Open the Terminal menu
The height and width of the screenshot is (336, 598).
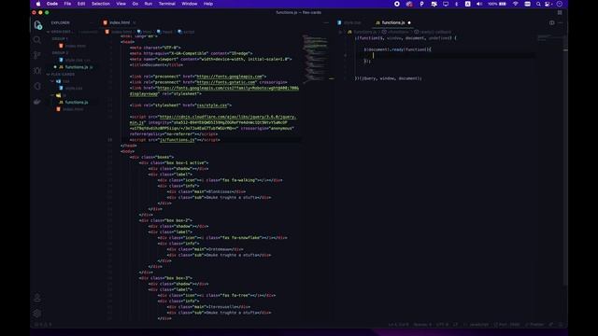tap(167, 4)
